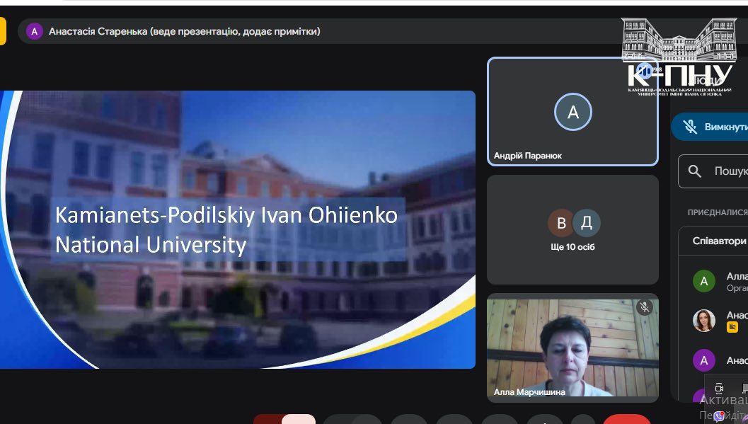Click purple A avatar in co-hosts list
This screenshot has width=748, height=424.
(x=703, y=360)
